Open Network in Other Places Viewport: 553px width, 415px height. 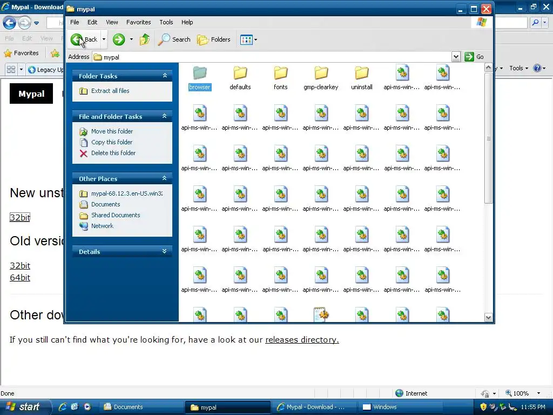pyautogui.click(x=102, y=226)
